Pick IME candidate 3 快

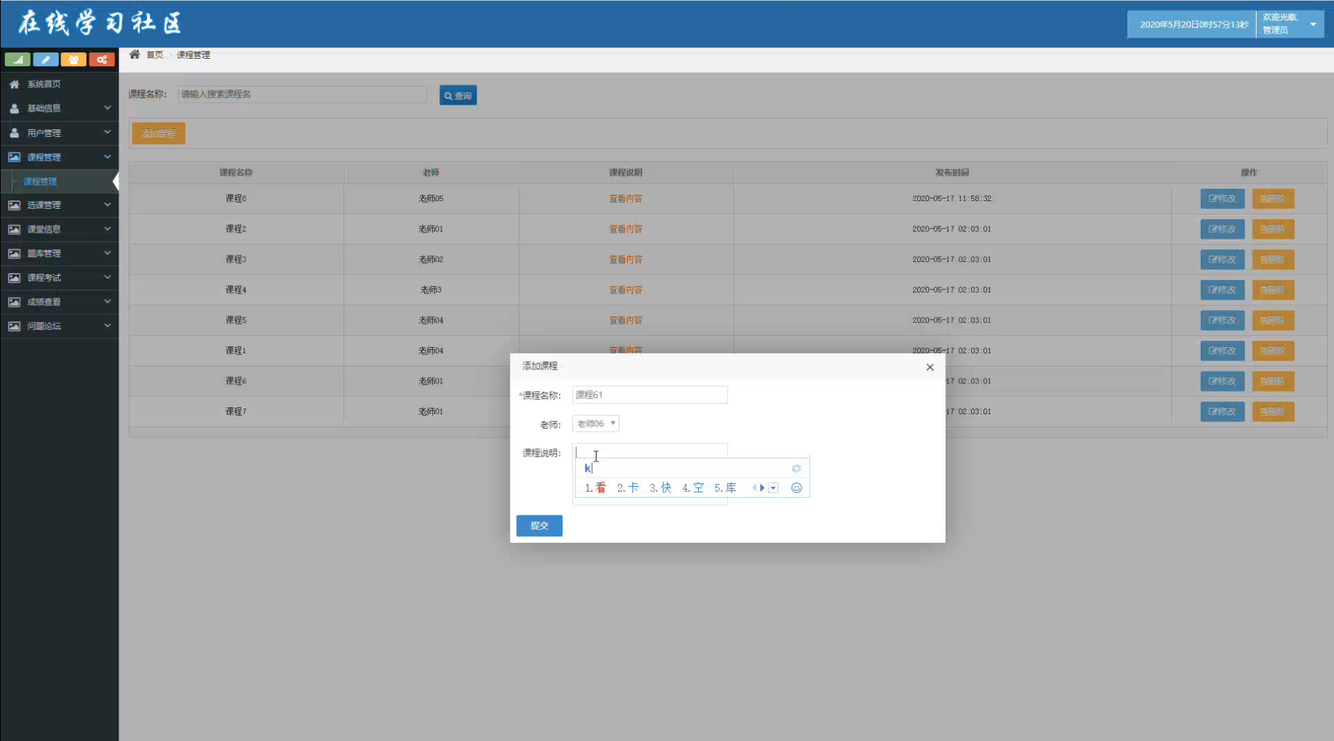coord(660,487)
